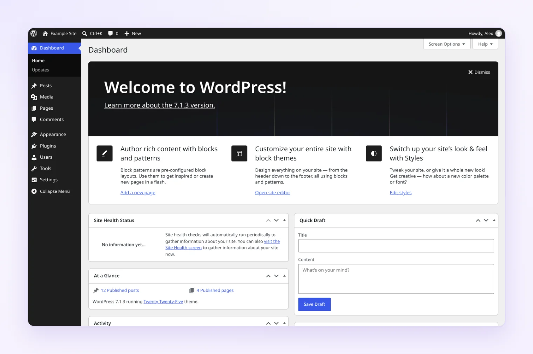Screen dimensions: 533x354
Task: Click the Pages icon in sidebar
Action: point(34,108)
